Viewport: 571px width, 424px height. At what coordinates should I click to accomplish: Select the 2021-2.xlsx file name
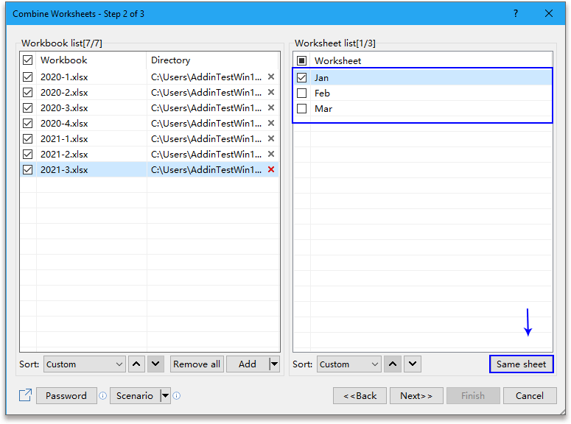64,155
